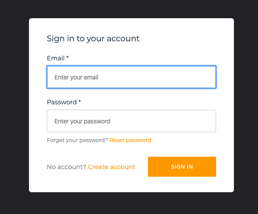Place cursor at right end of Password box
The height and width of the screenshot is (214, 258).
click(x=212, y=121)
